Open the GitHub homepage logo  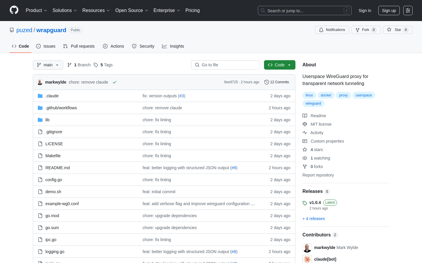[x=14, y=10]
